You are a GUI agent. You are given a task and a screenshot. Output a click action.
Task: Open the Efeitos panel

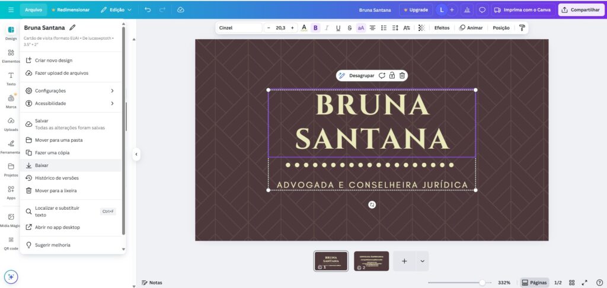(442, 28)
